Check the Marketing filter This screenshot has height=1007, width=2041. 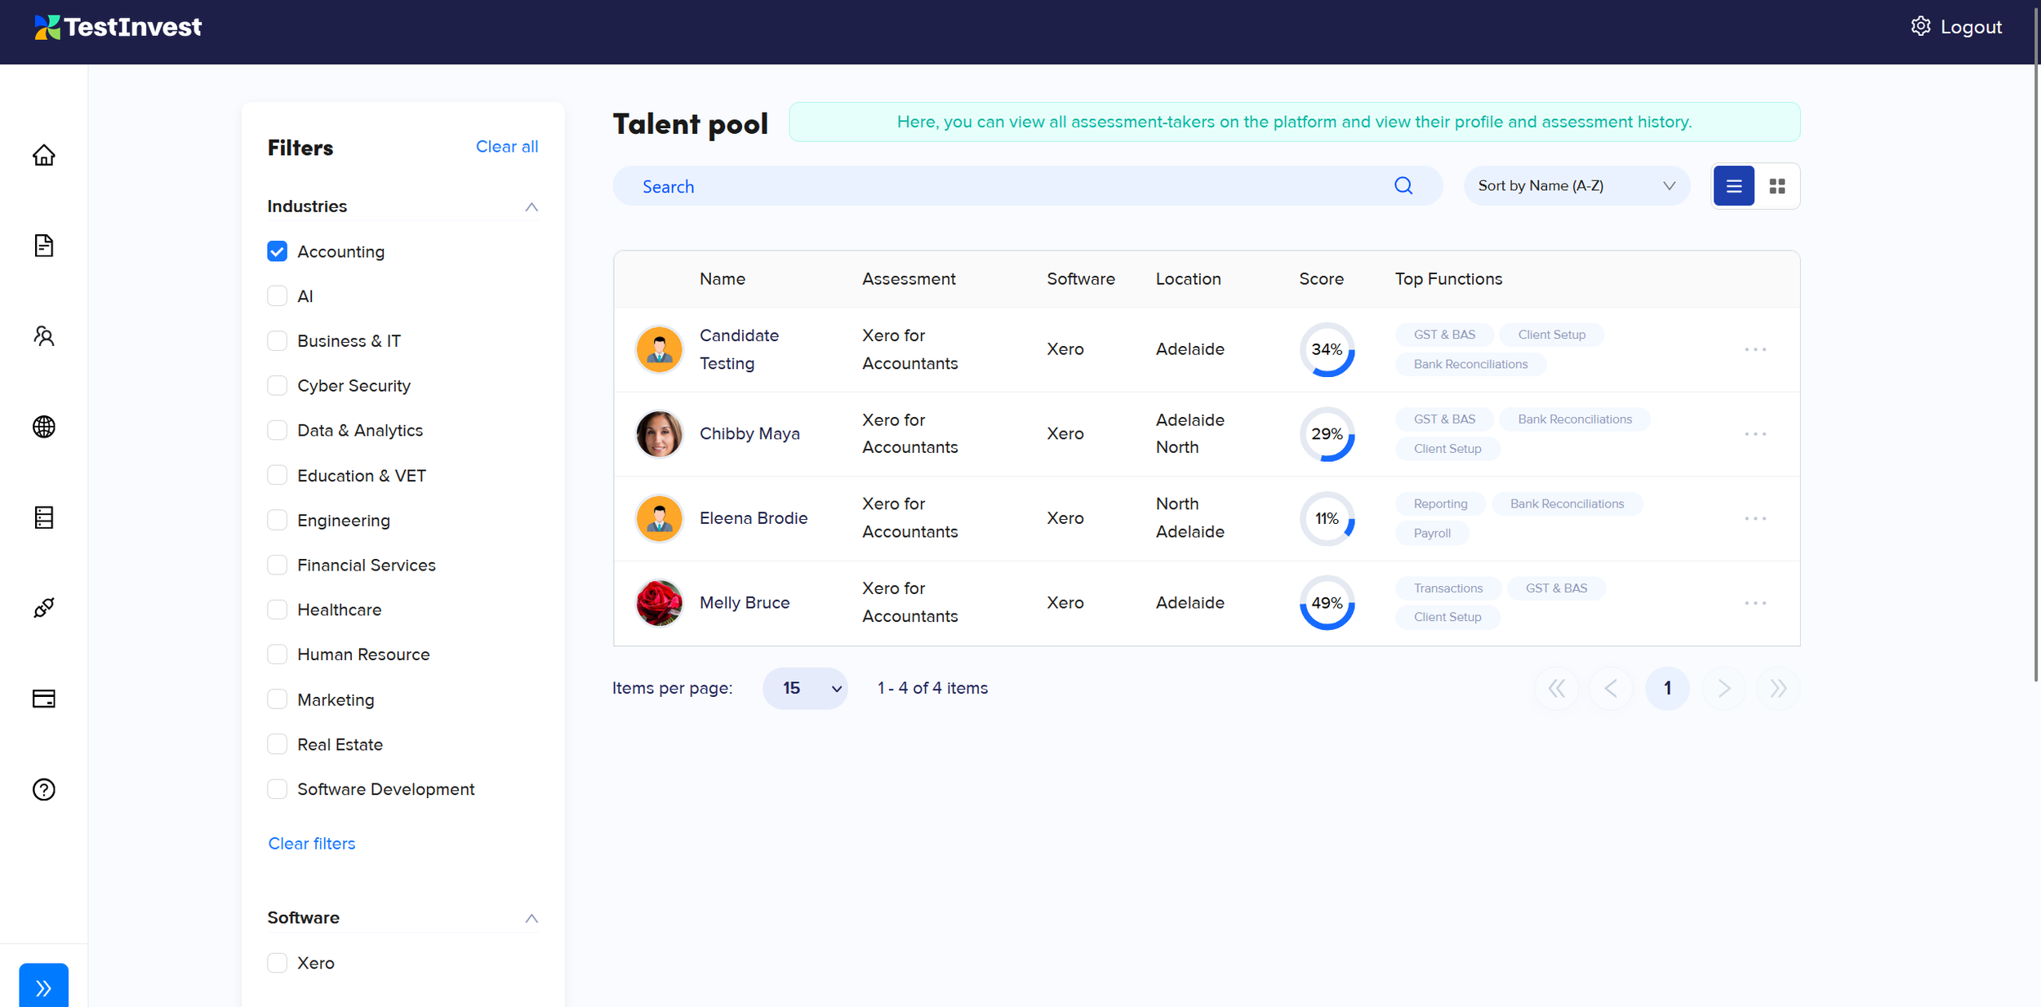(278, 699)
